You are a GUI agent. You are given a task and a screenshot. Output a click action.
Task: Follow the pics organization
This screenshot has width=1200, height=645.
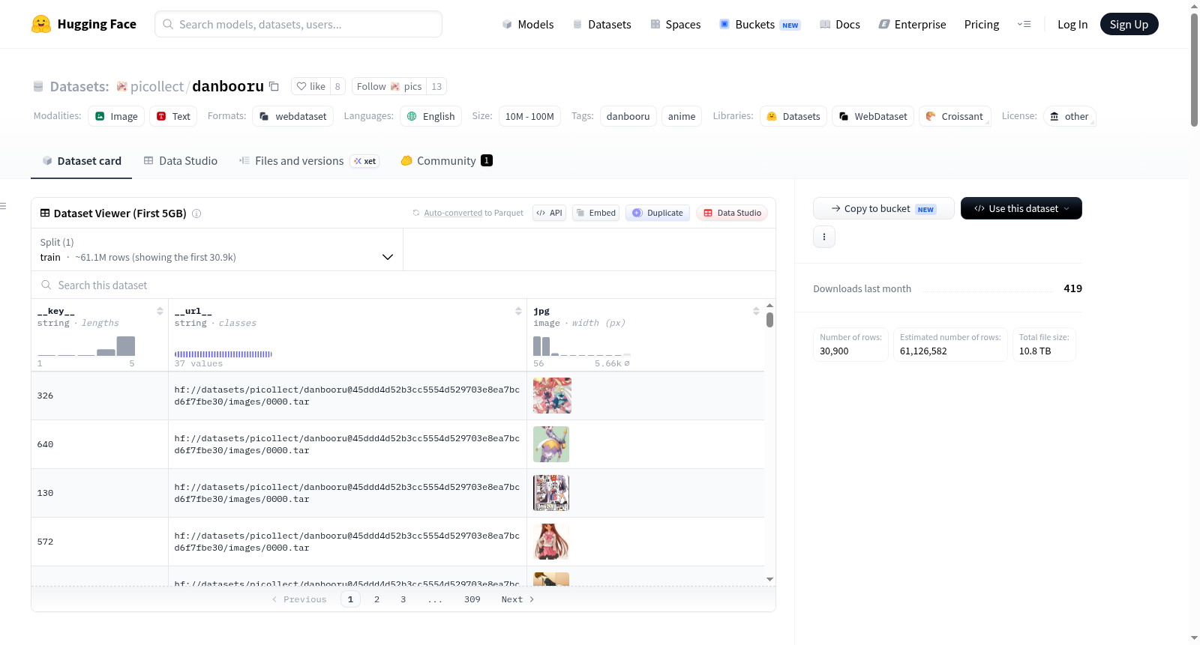[x=389, y=86]
